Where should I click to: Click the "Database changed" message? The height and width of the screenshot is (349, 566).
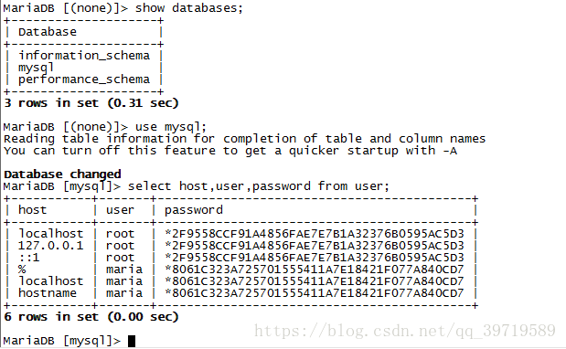[x=62, y=174]
